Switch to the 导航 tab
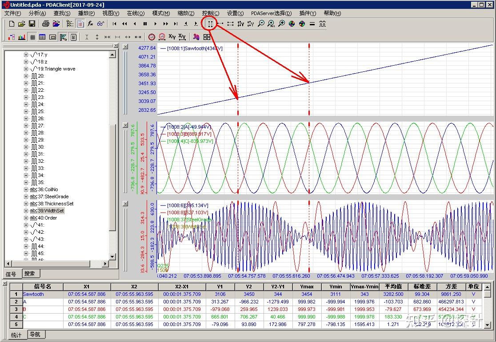 [x=35, y=334]
